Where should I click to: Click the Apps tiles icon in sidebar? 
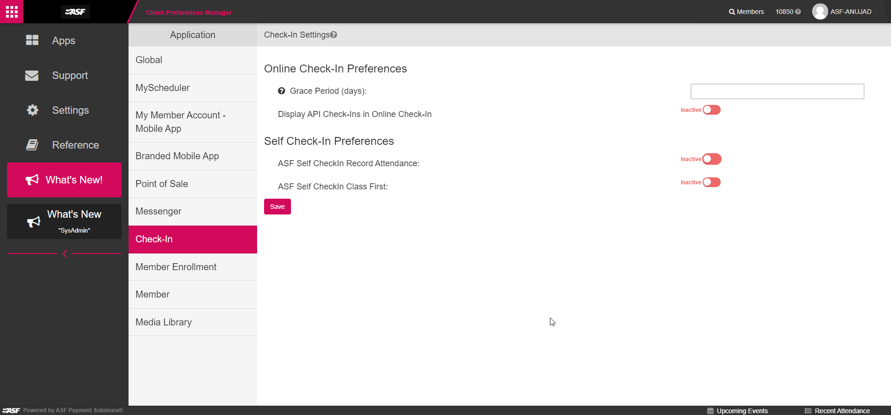pyautogui.click(x=32, y=40)
